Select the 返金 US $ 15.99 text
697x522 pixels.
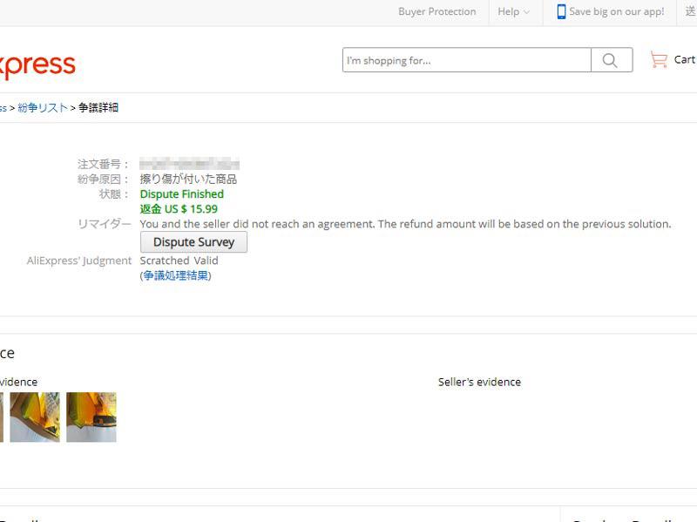[179, 209]
